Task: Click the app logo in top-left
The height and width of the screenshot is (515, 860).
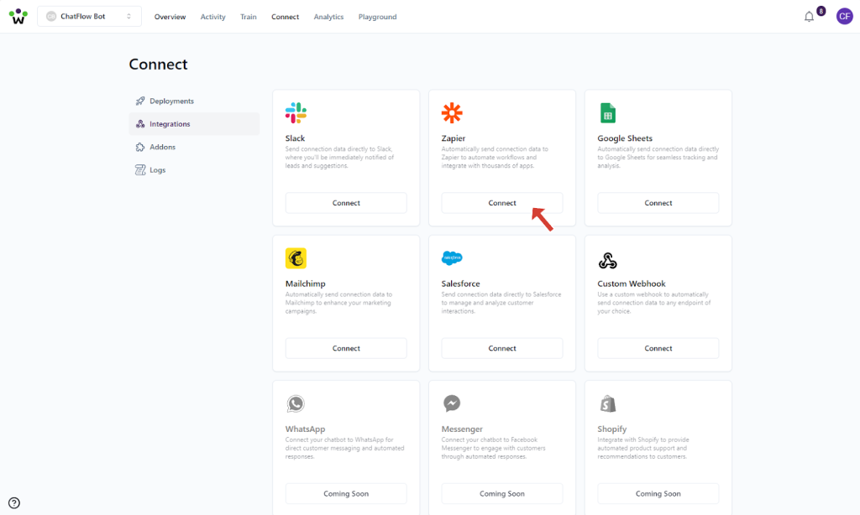Action: [x=18, y=17]
